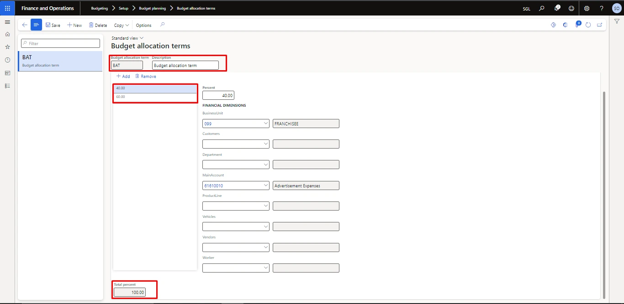
Task: Click the Power Apps diamond icon
Action: coord(553,25)
